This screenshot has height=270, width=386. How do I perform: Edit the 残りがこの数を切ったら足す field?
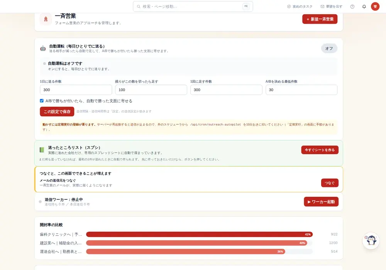point(151,90)
